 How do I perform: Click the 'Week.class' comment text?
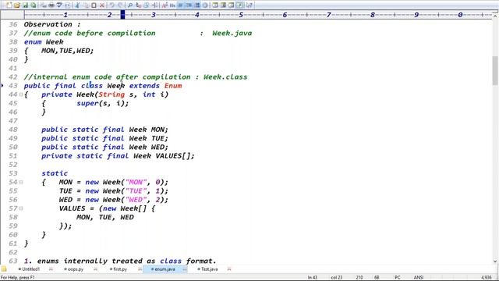[x=225, y=77]
